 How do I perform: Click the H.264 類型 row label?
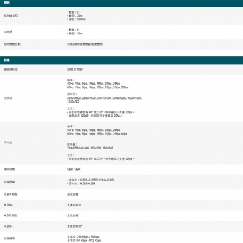(x=11, y=194)
